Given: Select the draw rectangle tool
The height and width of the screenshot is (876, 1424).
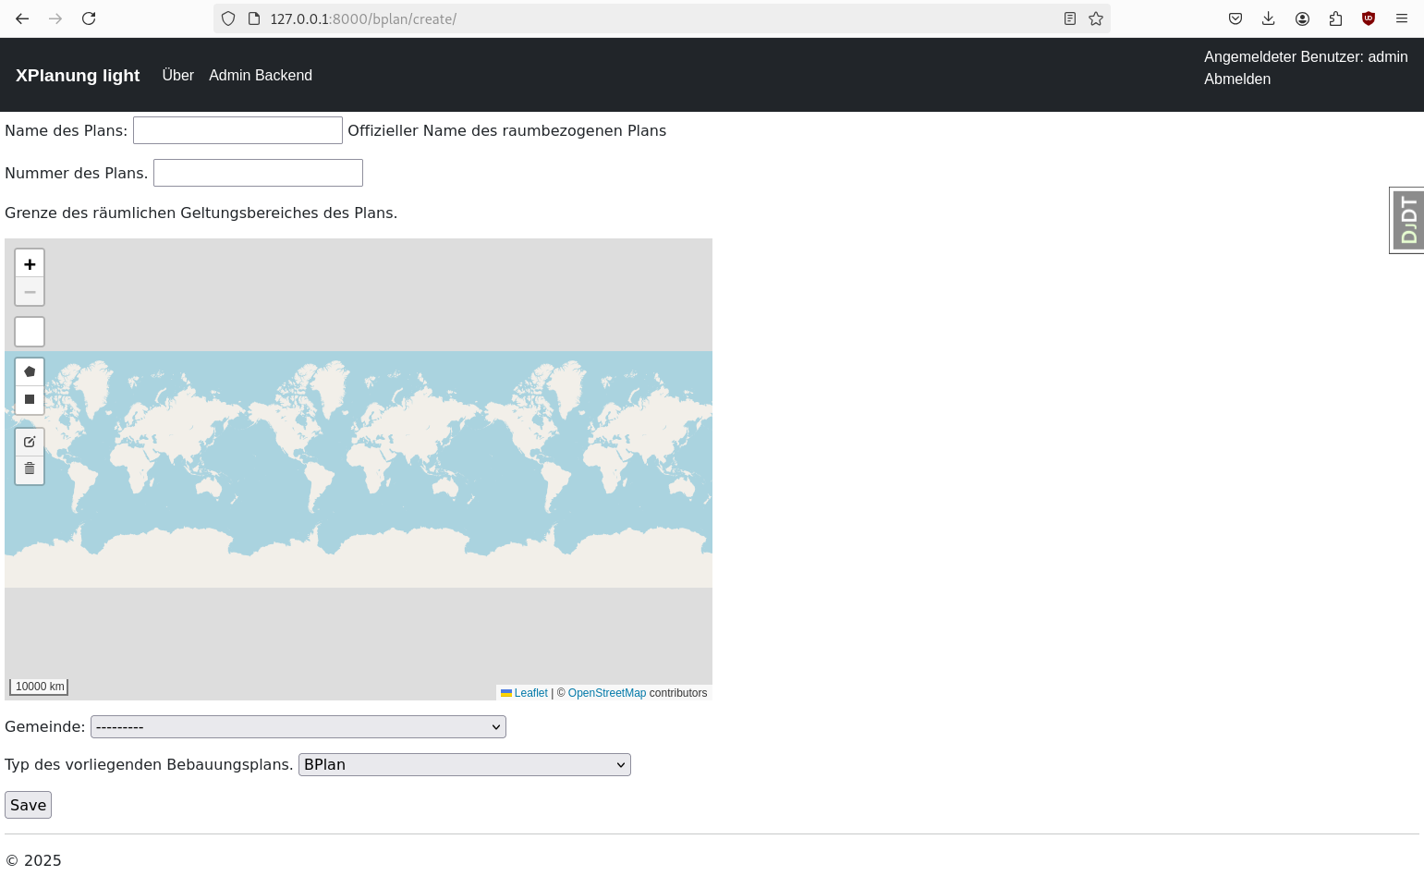Looking at the screenshot, I should pos(30,399).
